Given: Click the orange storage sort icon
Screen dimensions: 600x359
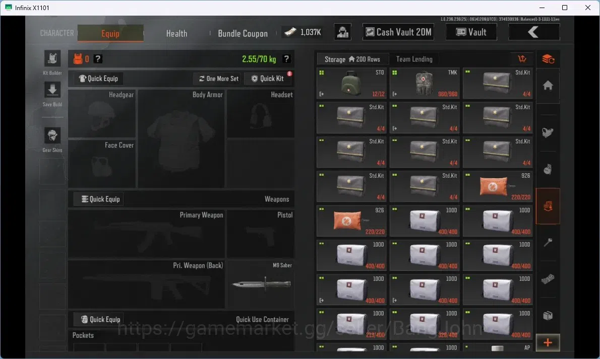Looking at the screenshot, I should 522,59.
